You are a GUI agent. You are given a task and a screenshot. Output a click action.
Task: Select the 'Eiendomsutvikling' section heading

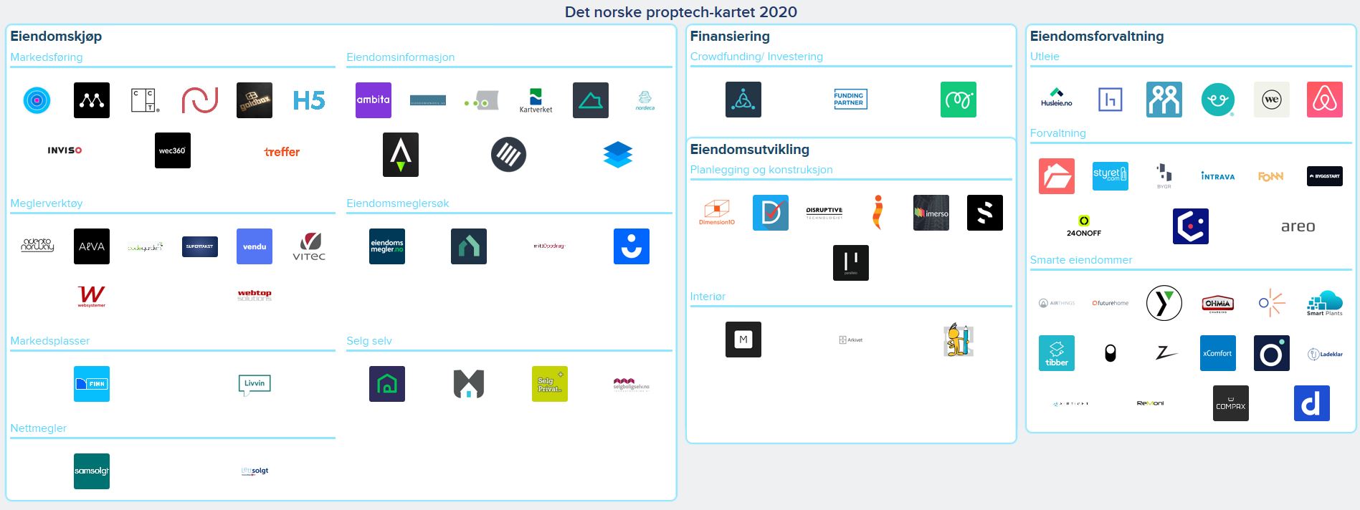(x=750, y=150)
